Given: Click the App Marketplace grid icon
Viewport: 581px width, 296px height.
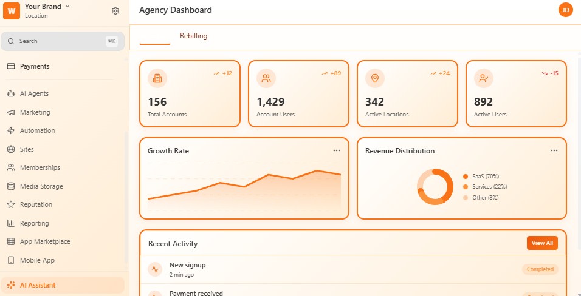Looking at the screenshot, I should (11, 241).
